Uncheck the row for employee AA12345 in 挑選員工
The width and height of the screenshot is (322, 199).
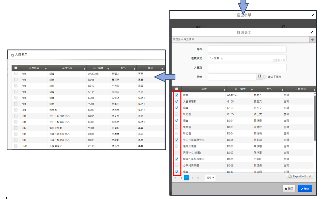coord(177,95)
